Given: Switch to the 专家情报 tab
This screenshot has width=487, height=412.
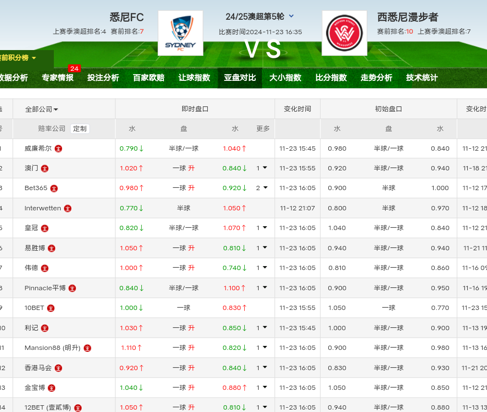Looking at the screenshot, I should 58,78.
